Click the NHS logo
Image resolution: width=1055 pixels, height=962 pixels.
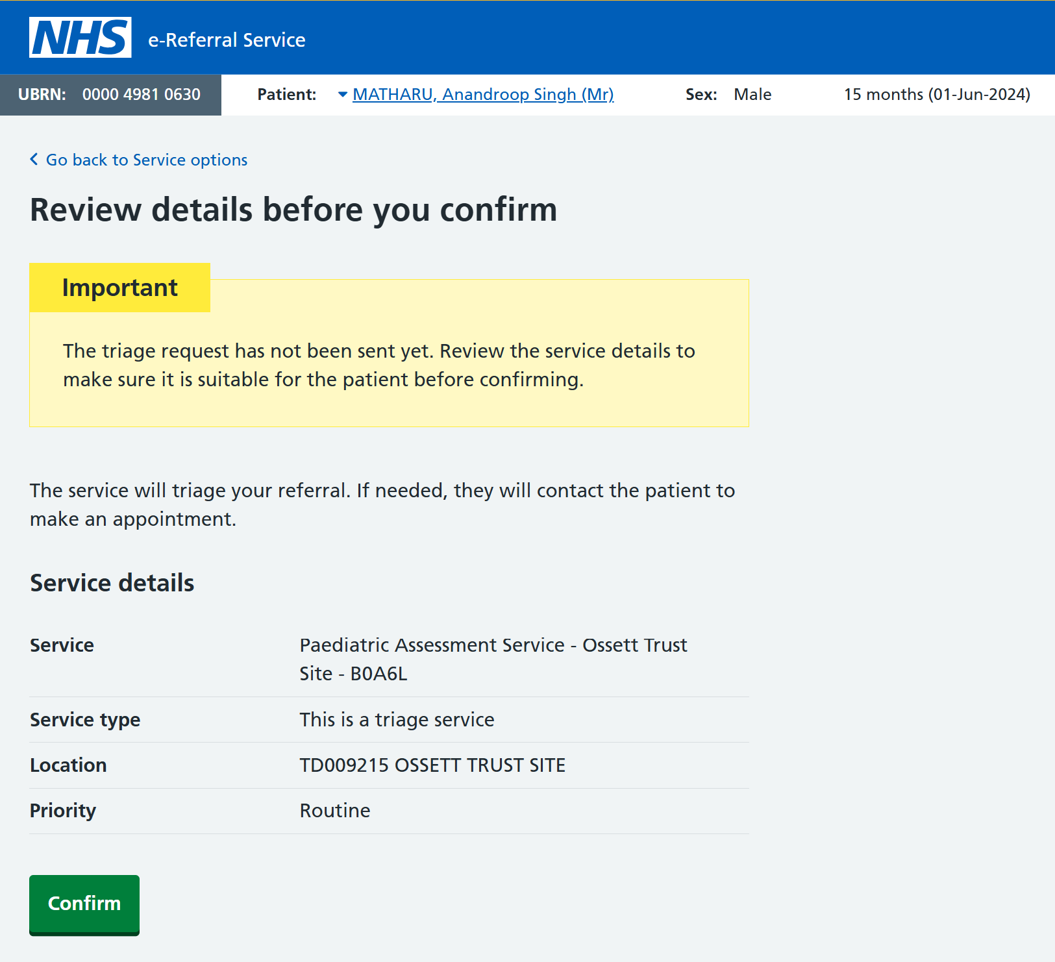pyautogui.click(x=80, y=38)
